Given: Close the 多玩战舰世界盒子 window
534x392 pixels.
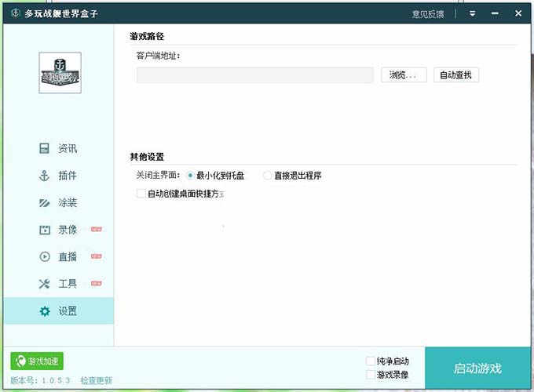Looking at the screenshot, I should (518, 13).
